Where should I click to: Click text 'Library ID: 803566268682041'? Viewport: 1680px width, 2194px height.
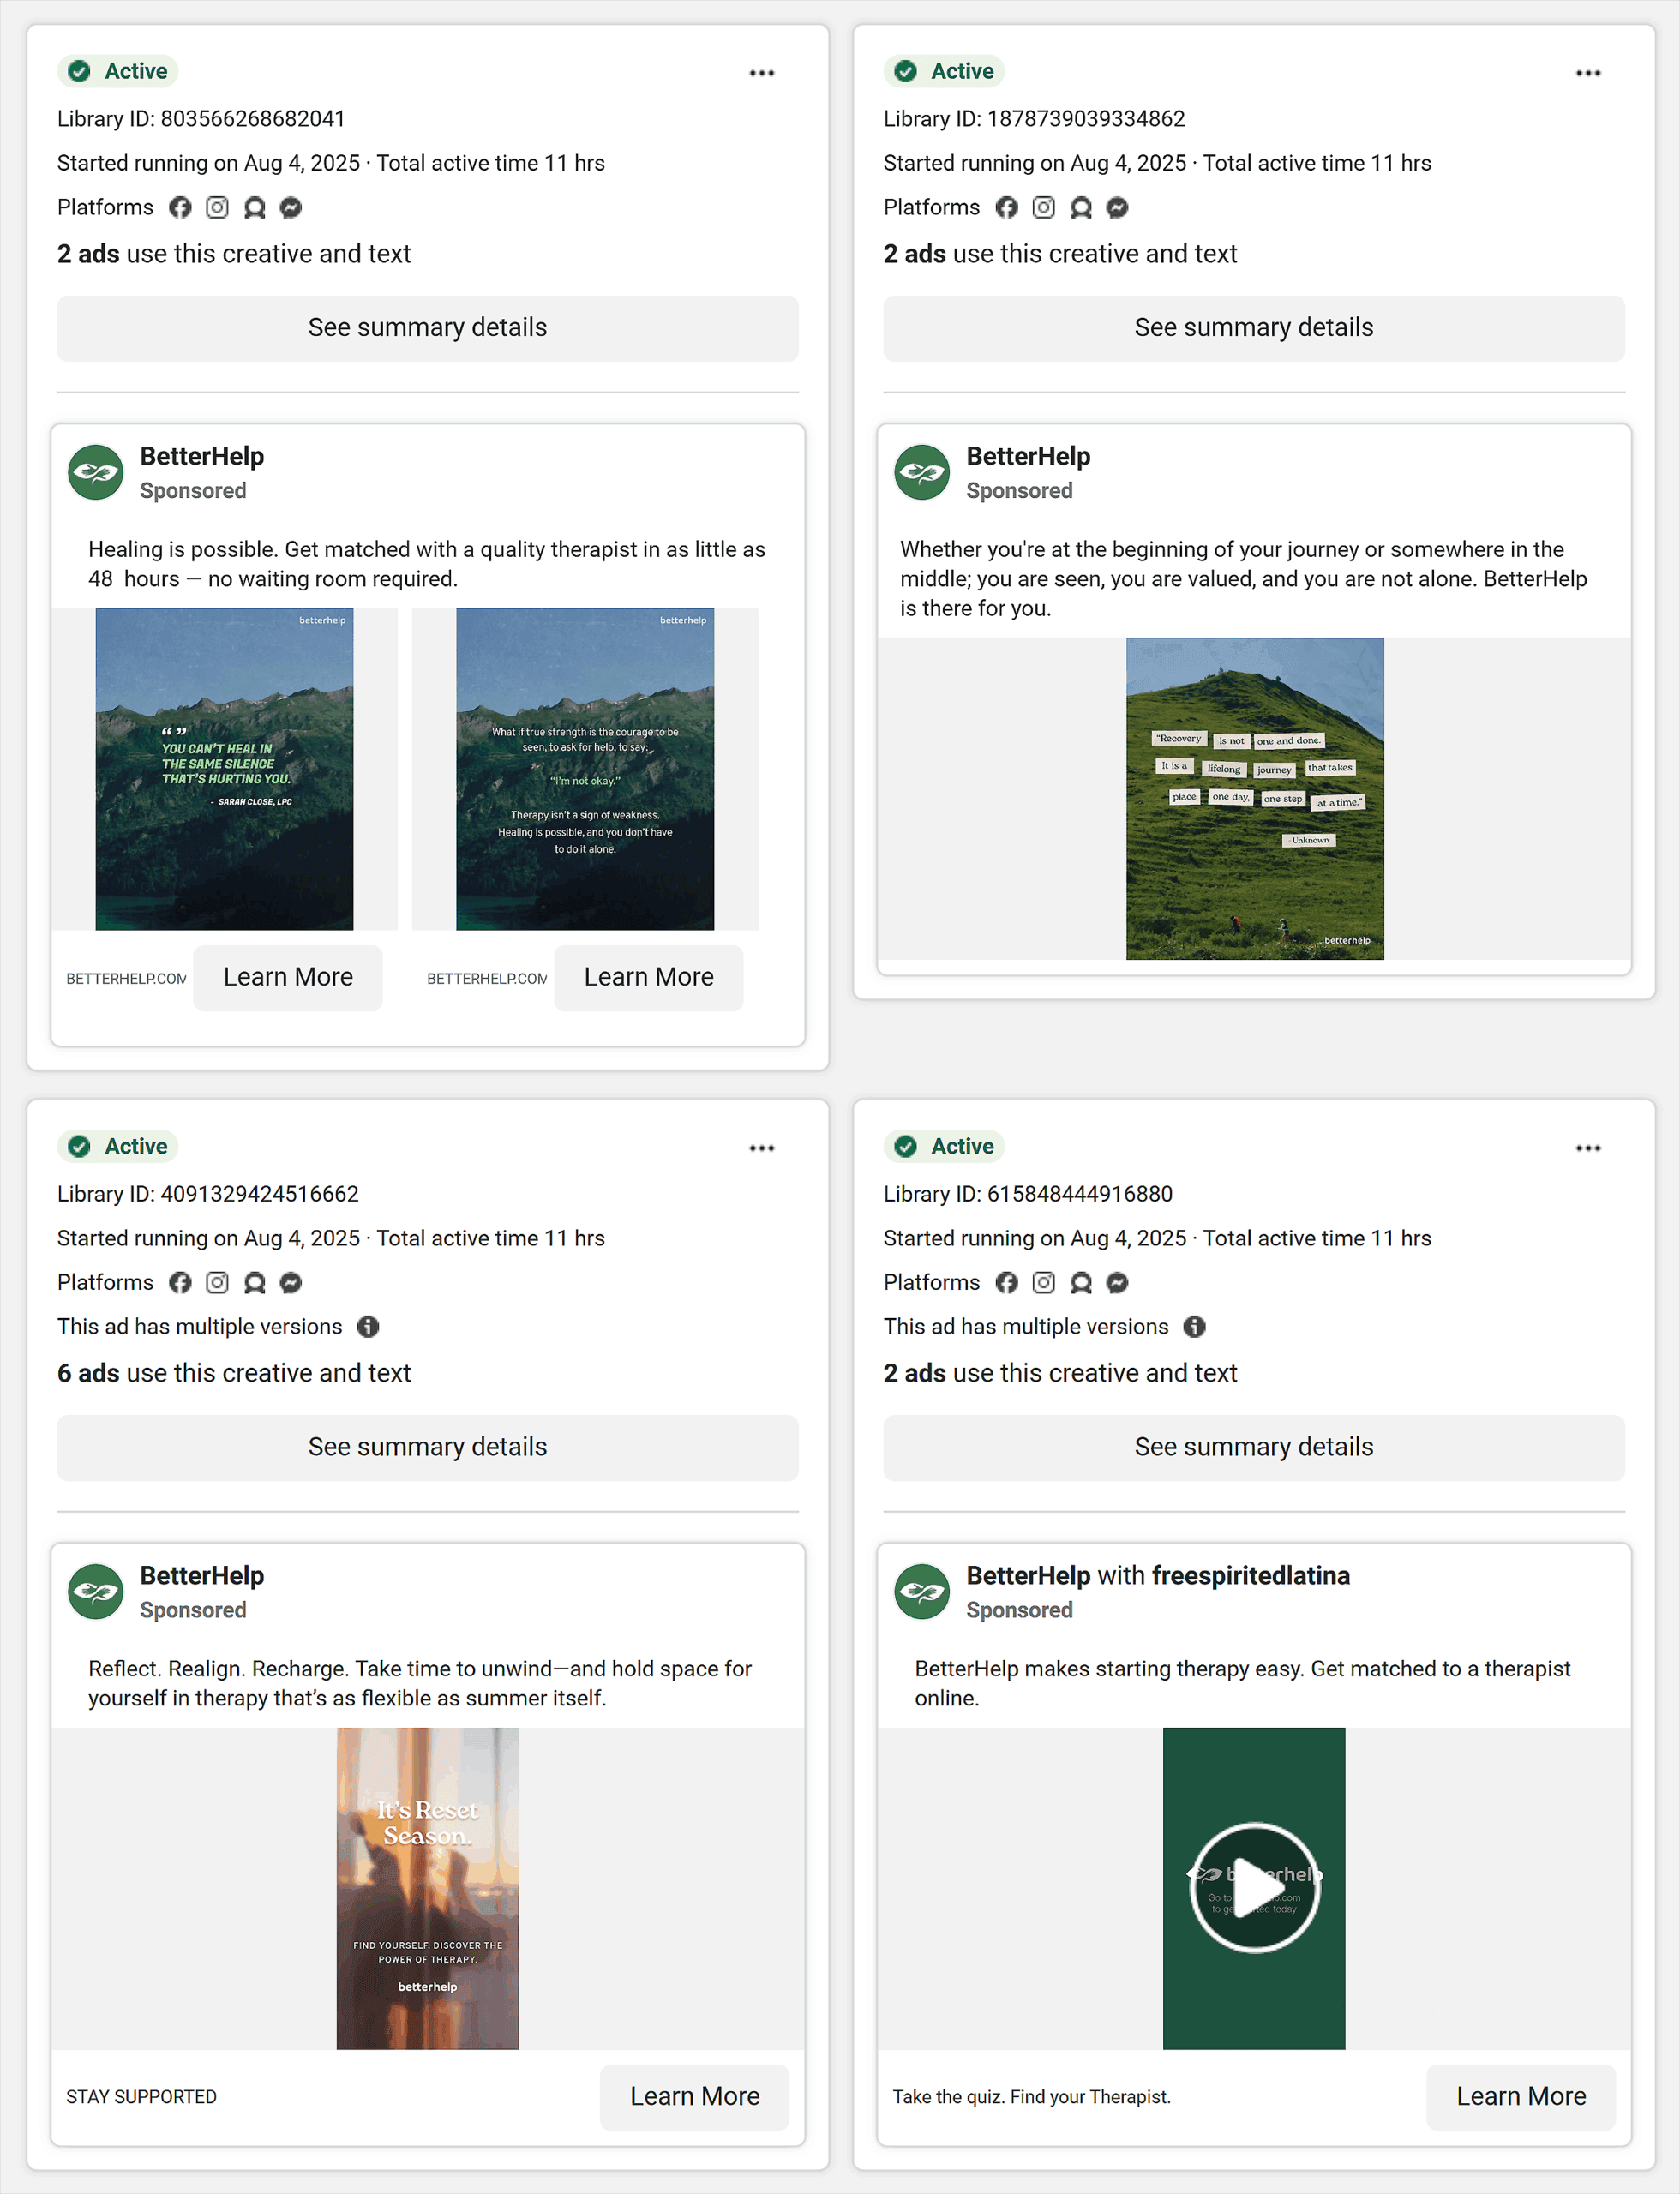point(201,119)
